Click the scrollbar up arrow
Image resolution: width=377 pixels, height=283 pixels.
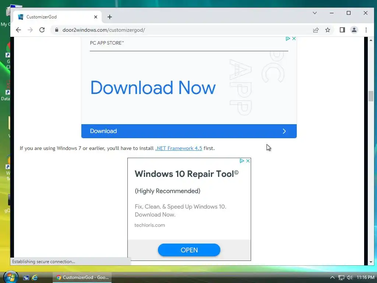371,40
